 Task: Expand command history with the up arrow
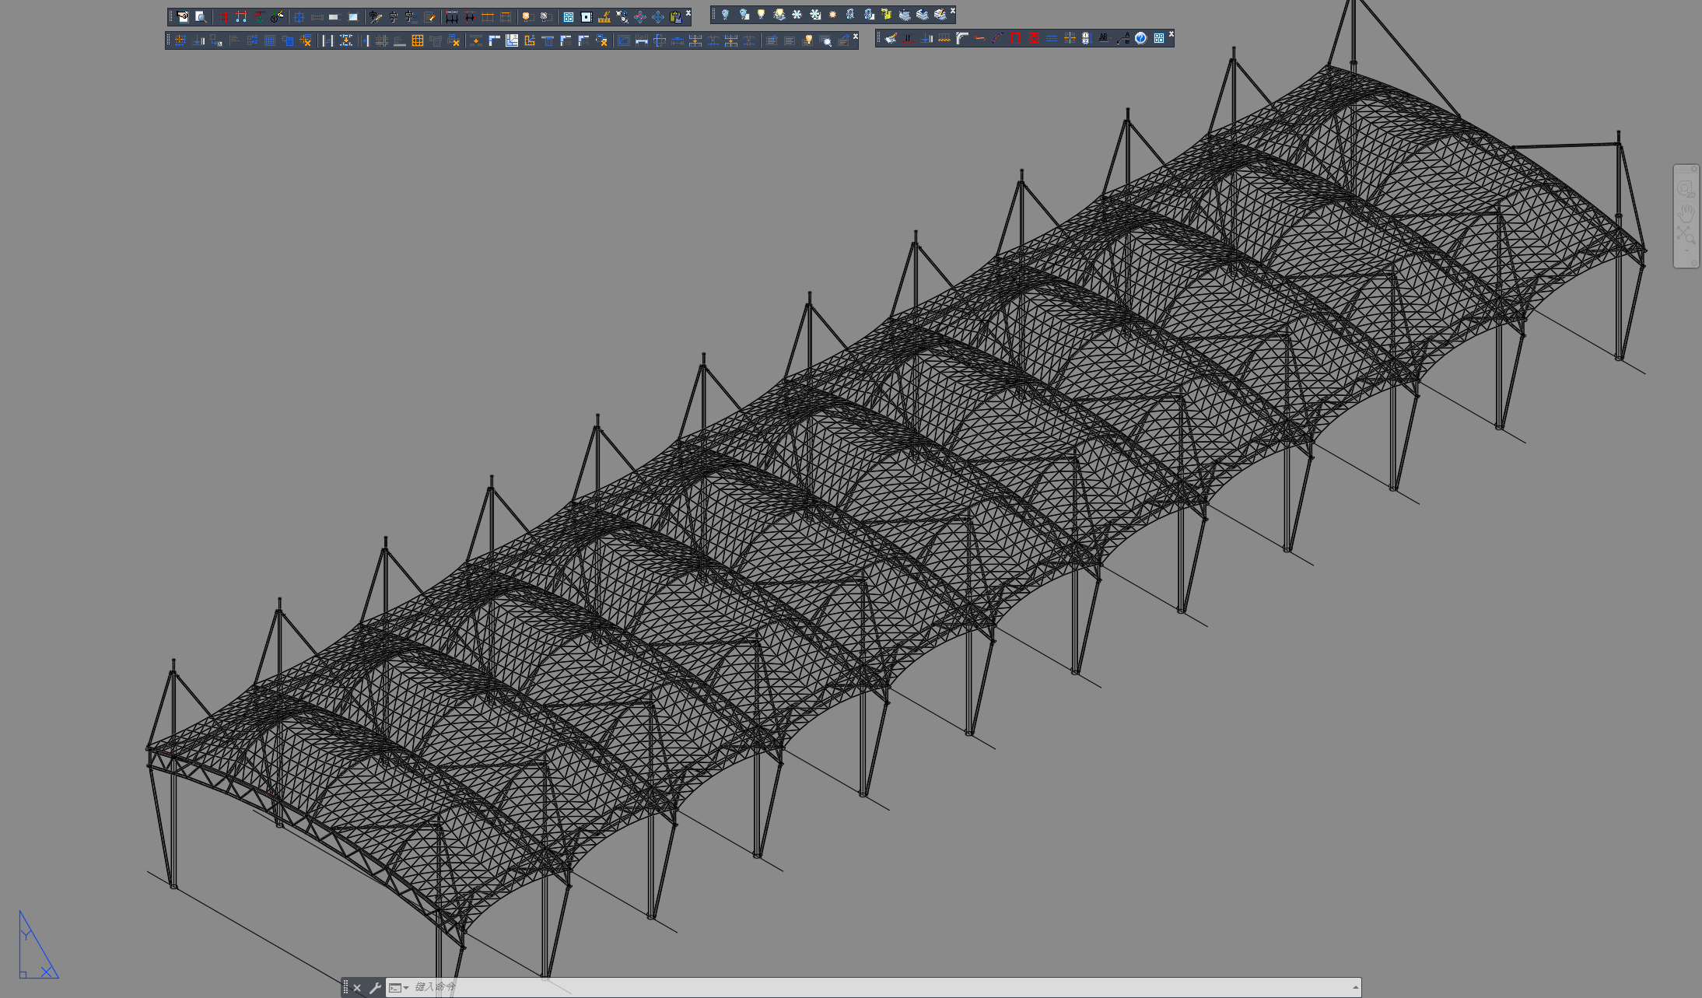(x=1355, y=988)
